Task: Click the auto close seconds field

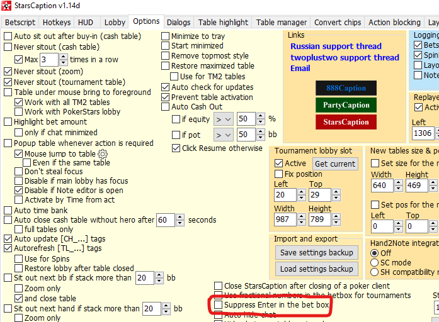Action: tap(166, 220)
